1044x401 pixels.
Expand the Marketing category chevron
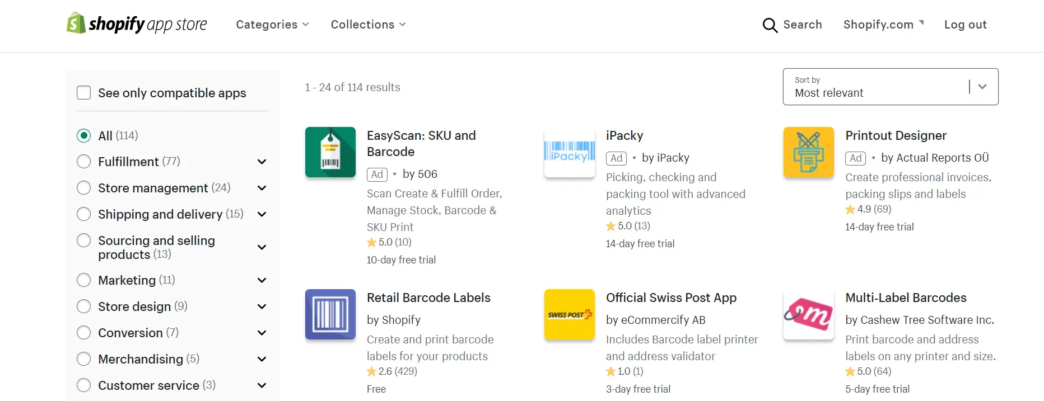(x=262, y=280)
